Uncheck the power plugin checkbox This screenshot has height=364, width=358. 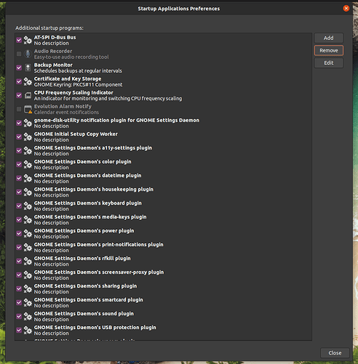pyautogui.click(x=19, y=234)
